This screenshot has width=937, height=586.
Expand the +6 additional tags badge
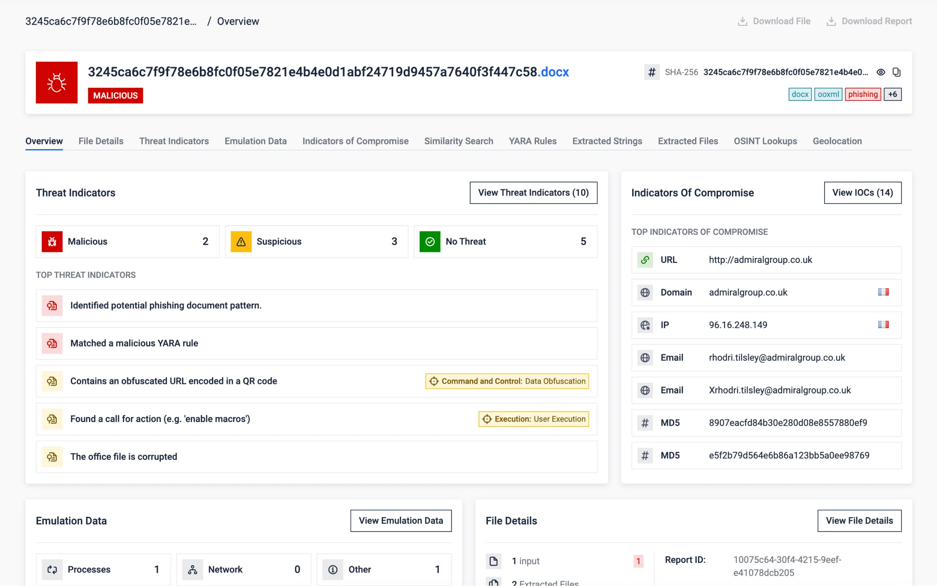coord(892,94)
